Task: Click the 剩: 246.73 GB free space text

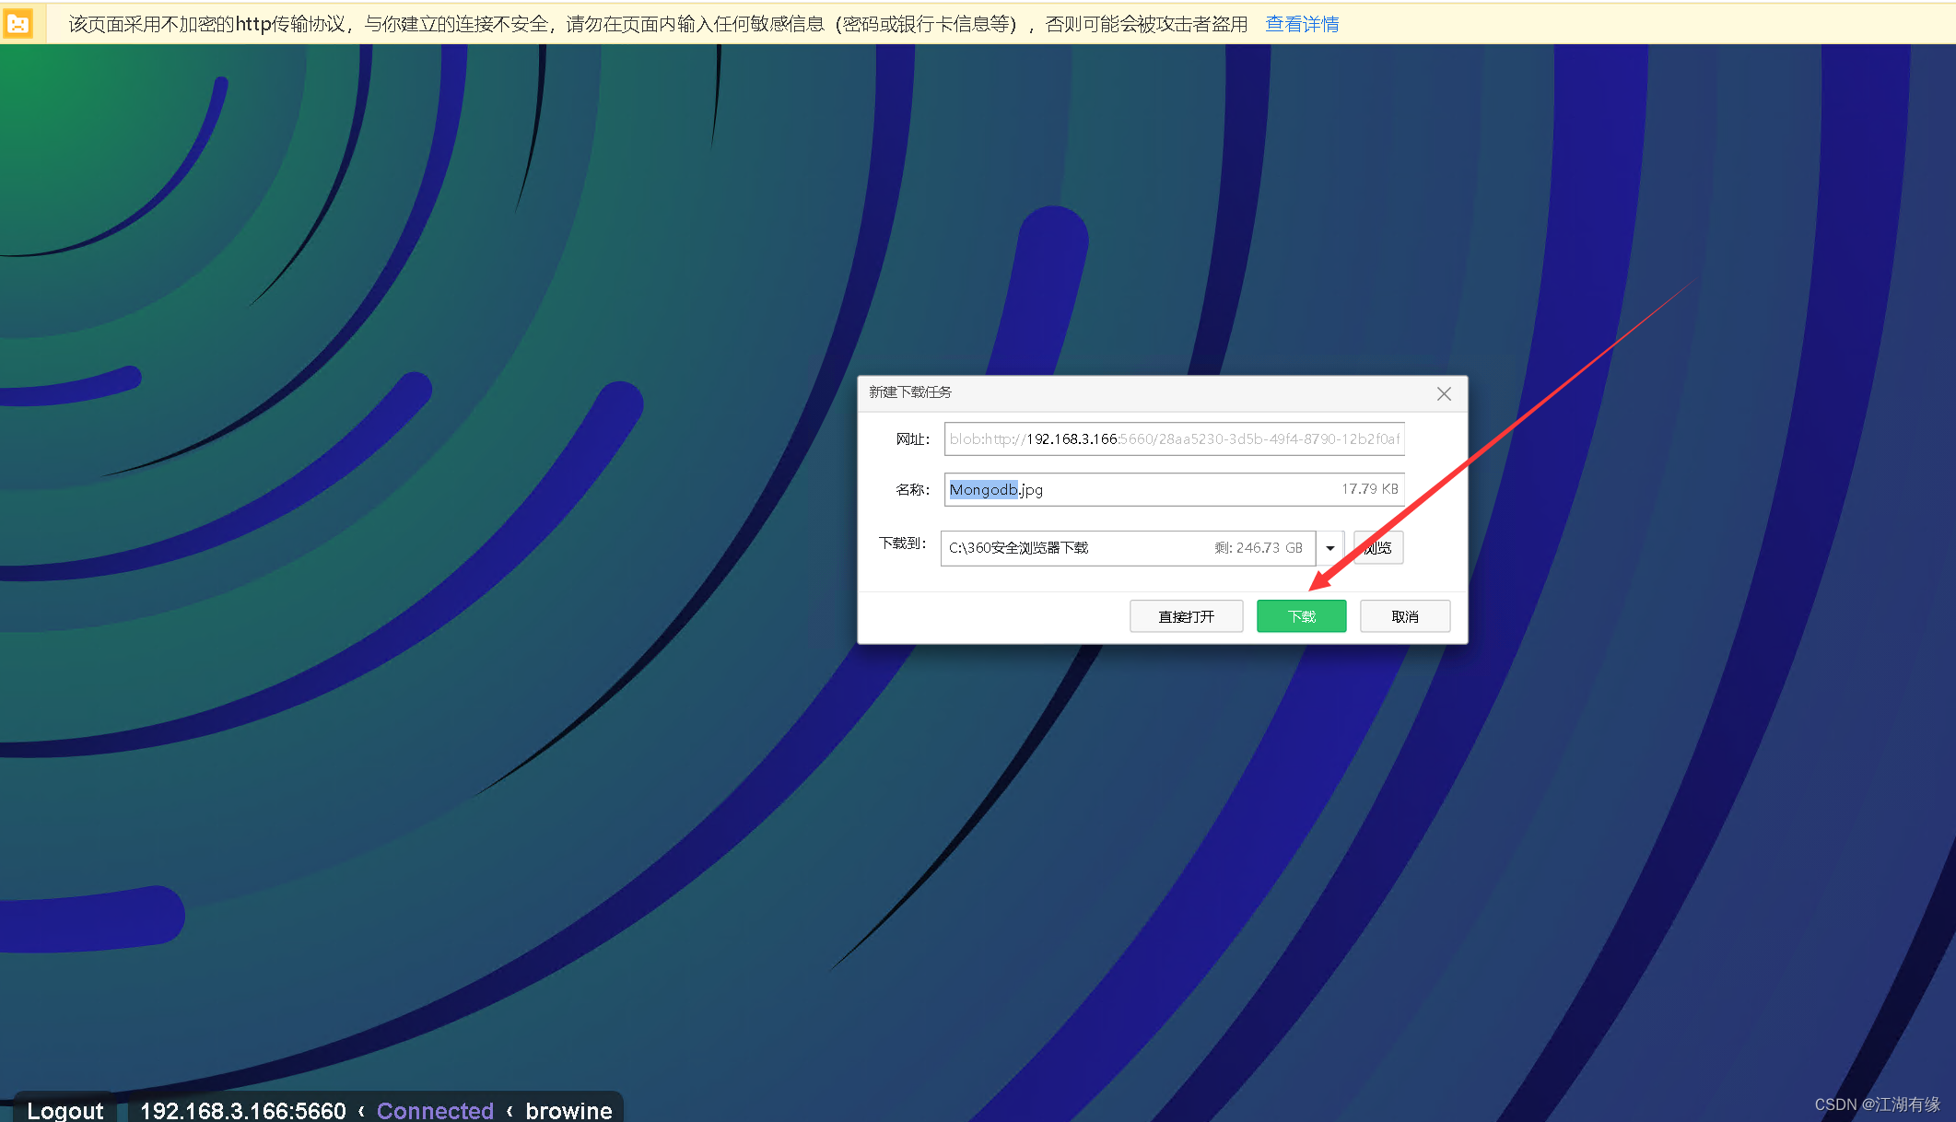Action: click(1258, 548)
